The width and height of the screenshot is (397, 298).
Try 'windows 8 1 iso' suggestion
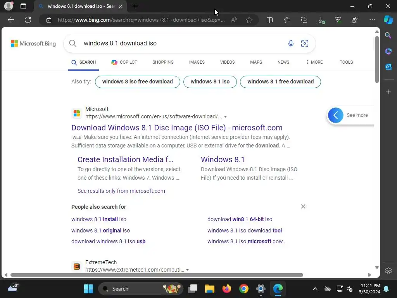210,81
